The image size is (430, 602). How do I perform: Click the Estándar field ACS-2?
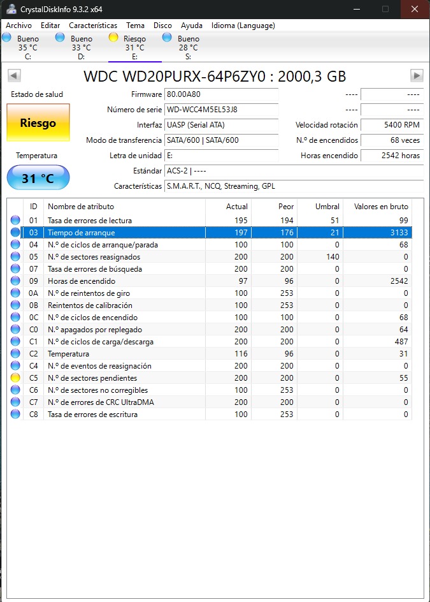pyautogui.click(x=294, y=172)
